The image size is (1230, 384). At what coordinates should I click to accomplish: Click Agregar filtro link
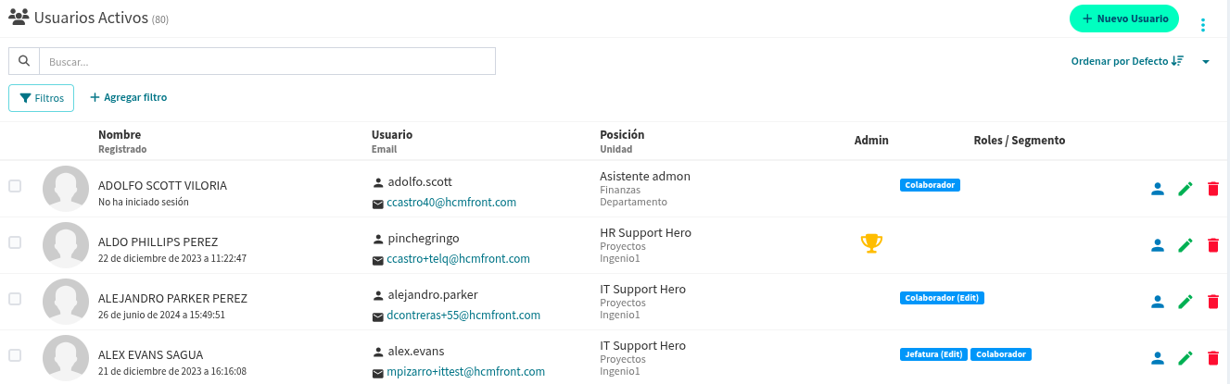(129, 97)
